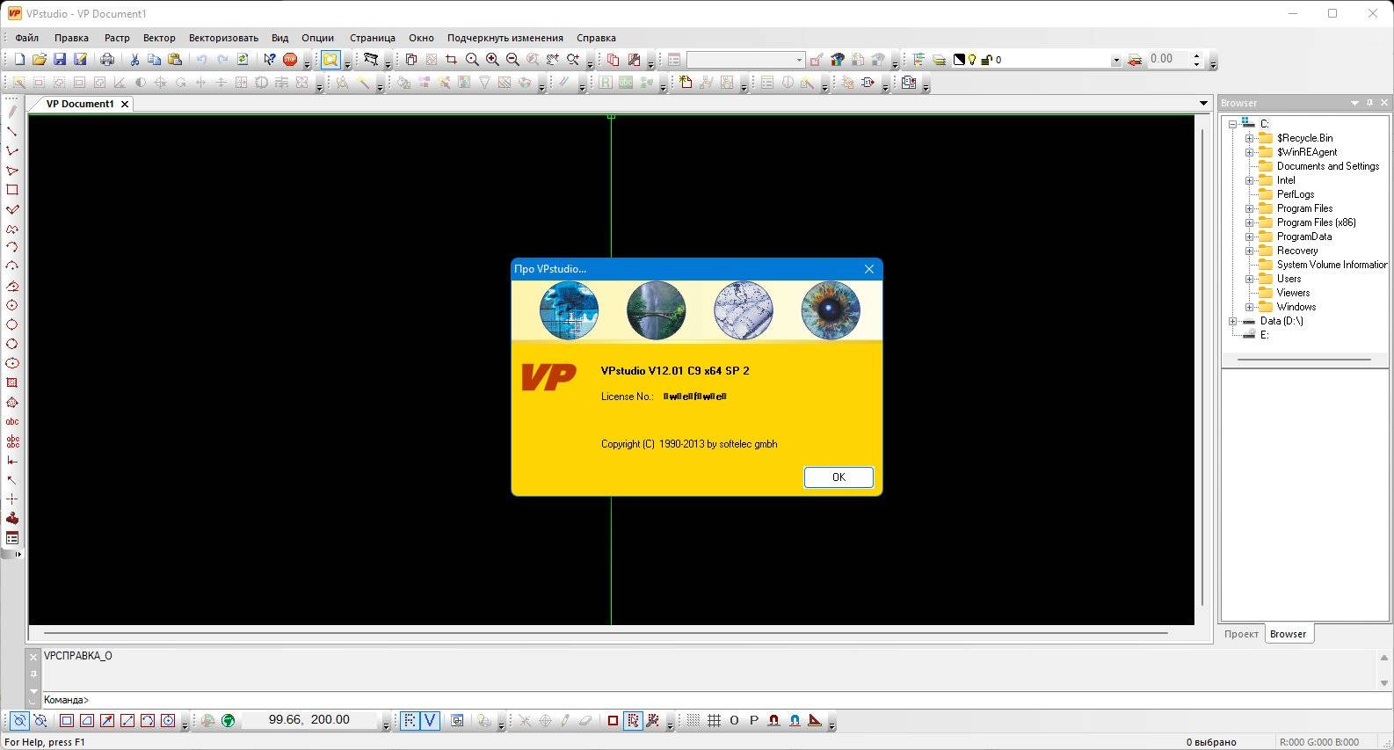Close the Browser panel

1383,103
